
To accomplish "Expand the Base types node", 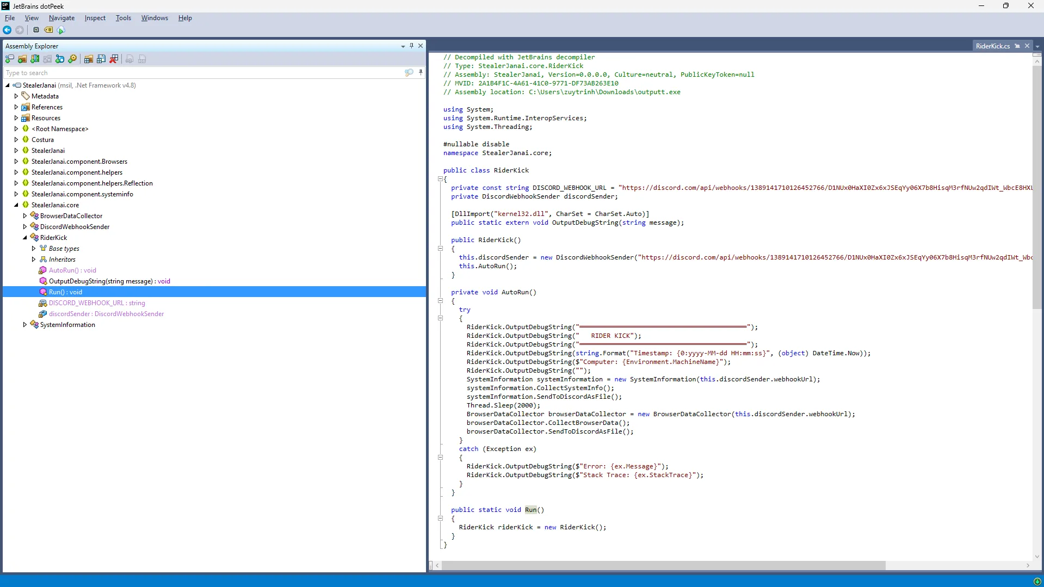I will 34,249.
